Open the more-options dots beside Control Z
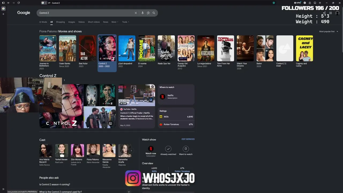 [x=64, y=80]
